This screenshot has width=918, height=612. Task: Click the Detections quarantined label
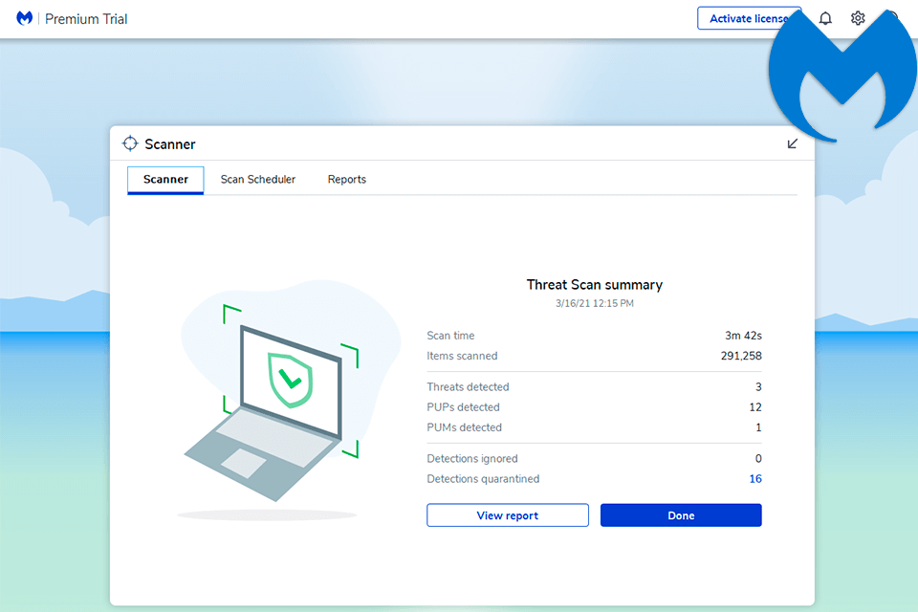[x=483, y=479]
